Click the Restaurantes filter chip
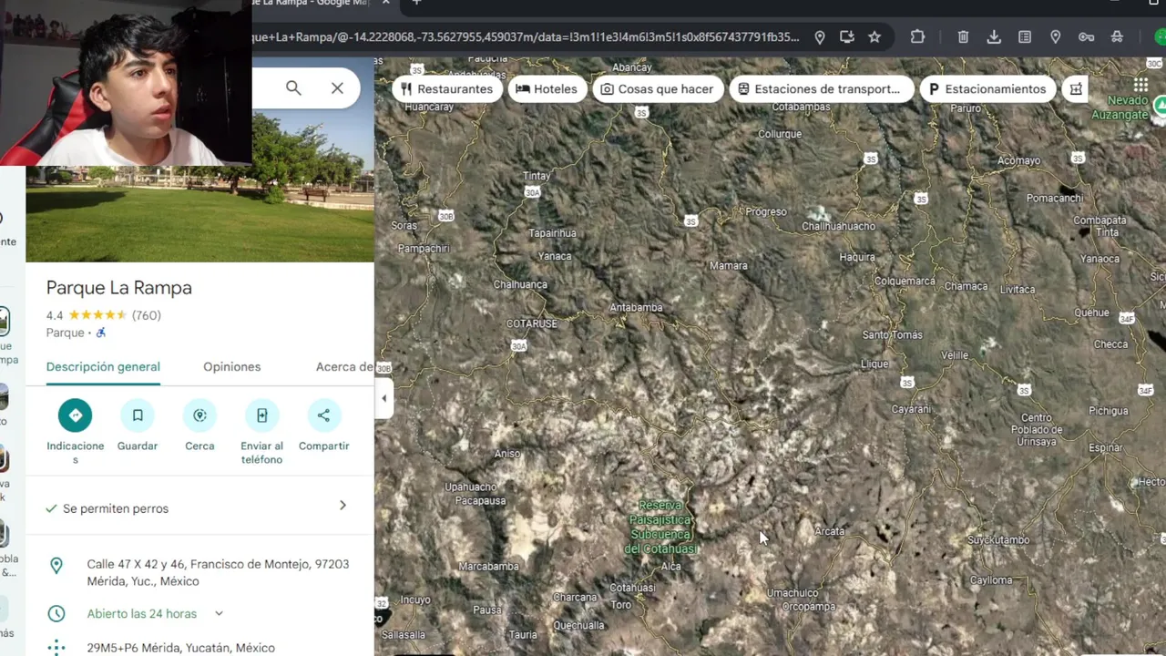The width and height of the screenshot is (1166, 656). point(446,88)
